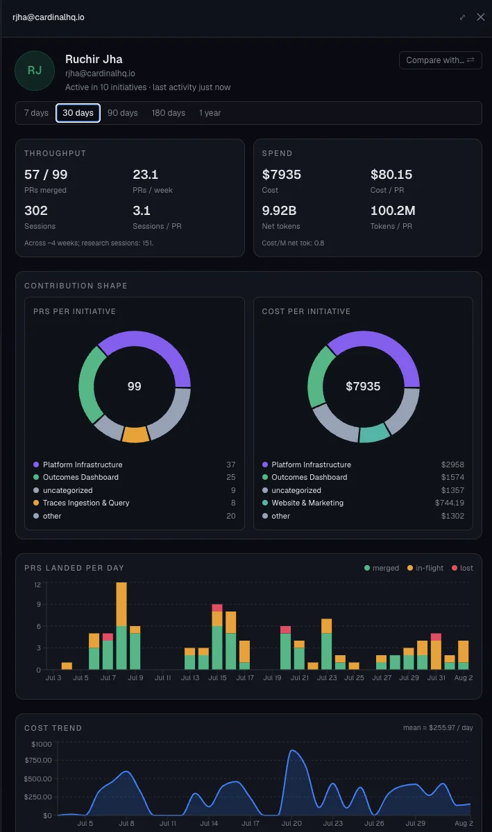492x832 pixels.
Task: Select the 30 days range tab
Action: point(78,113)
